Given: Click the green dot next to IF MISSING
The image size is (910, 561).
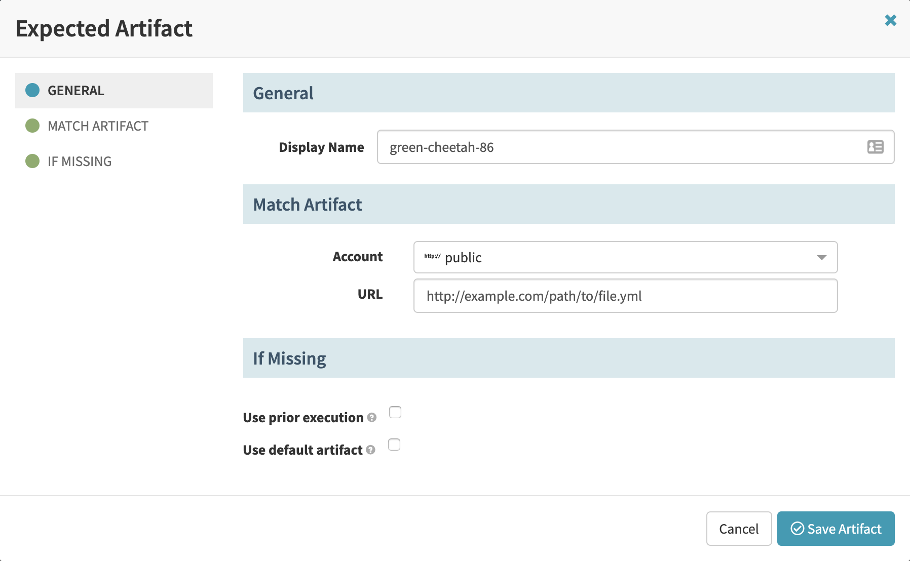Looking at the screenshot, I should [x=32, y=161].
